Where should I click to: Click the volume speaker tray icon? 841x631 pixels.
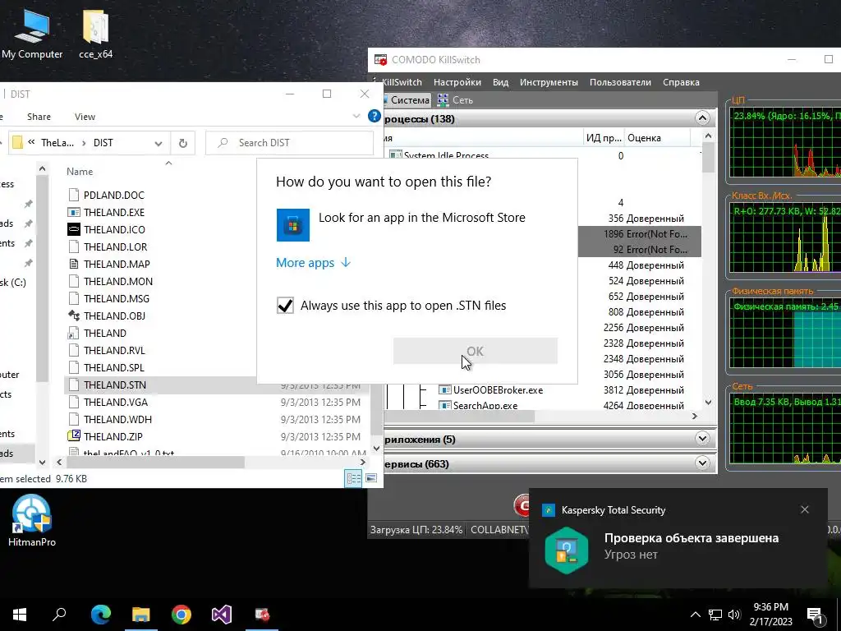(734, 615)
